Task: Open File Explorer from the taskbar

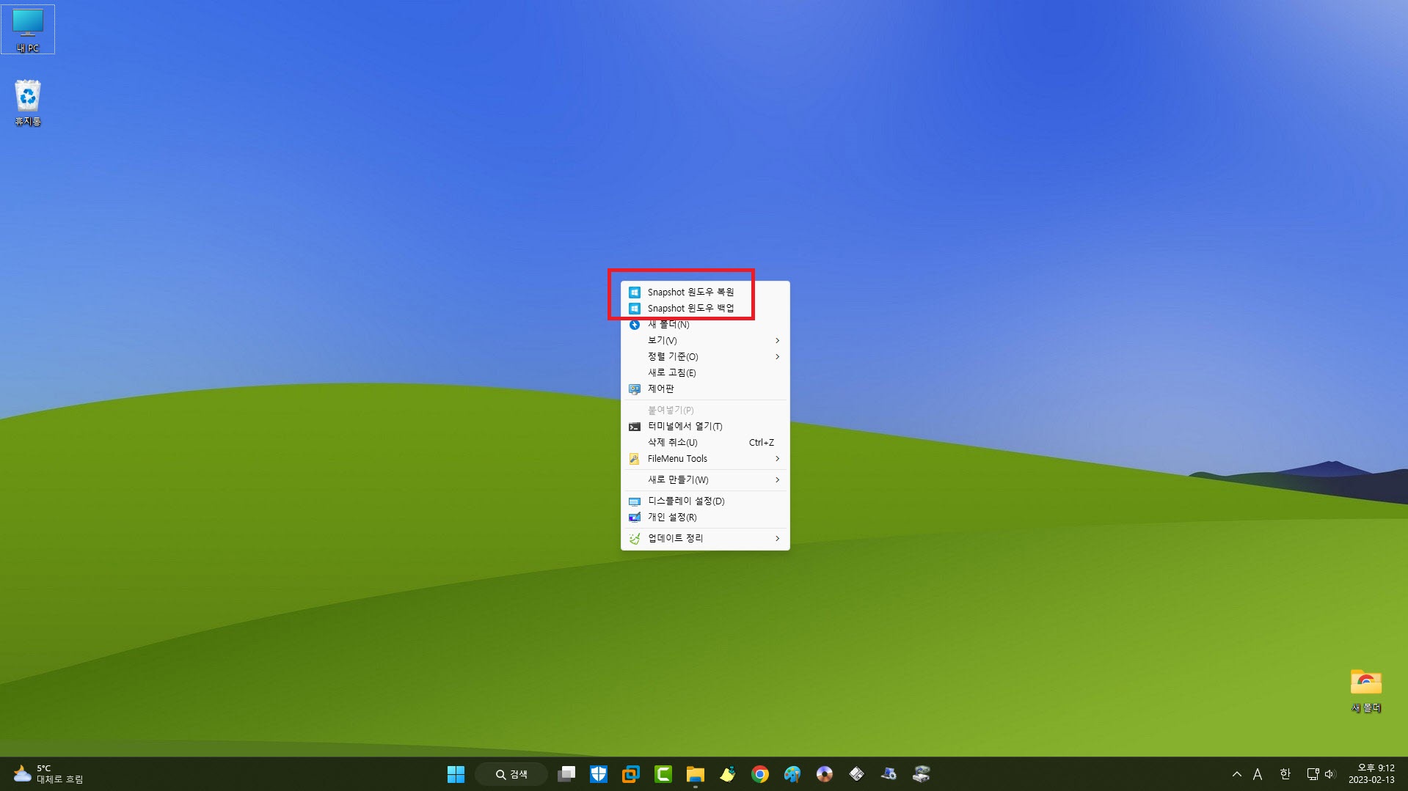Action: (x=696, y=774)
